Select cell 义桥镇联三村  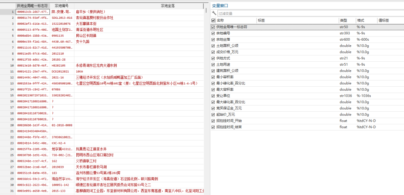coord(139,161)
